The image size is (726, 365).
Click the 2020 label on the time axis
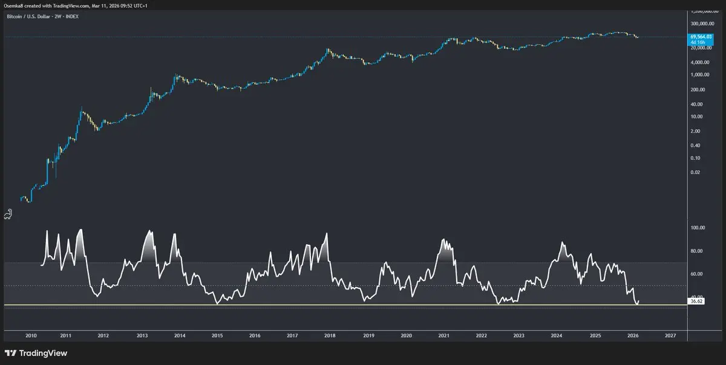[406, 335]
